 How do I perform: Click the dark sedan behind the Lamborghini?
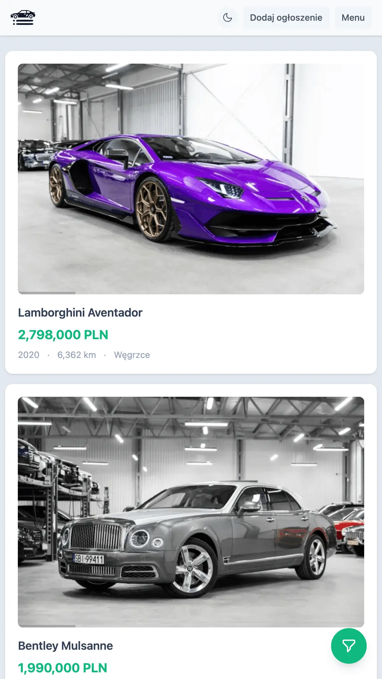(x=34, y=155)
